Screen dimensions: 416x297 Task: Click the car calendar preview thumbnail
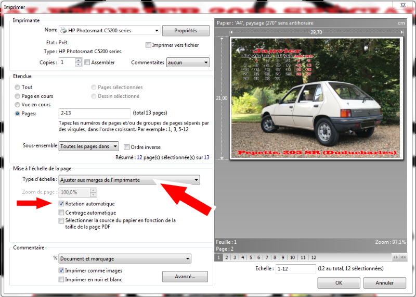click(x=316, y=98)
